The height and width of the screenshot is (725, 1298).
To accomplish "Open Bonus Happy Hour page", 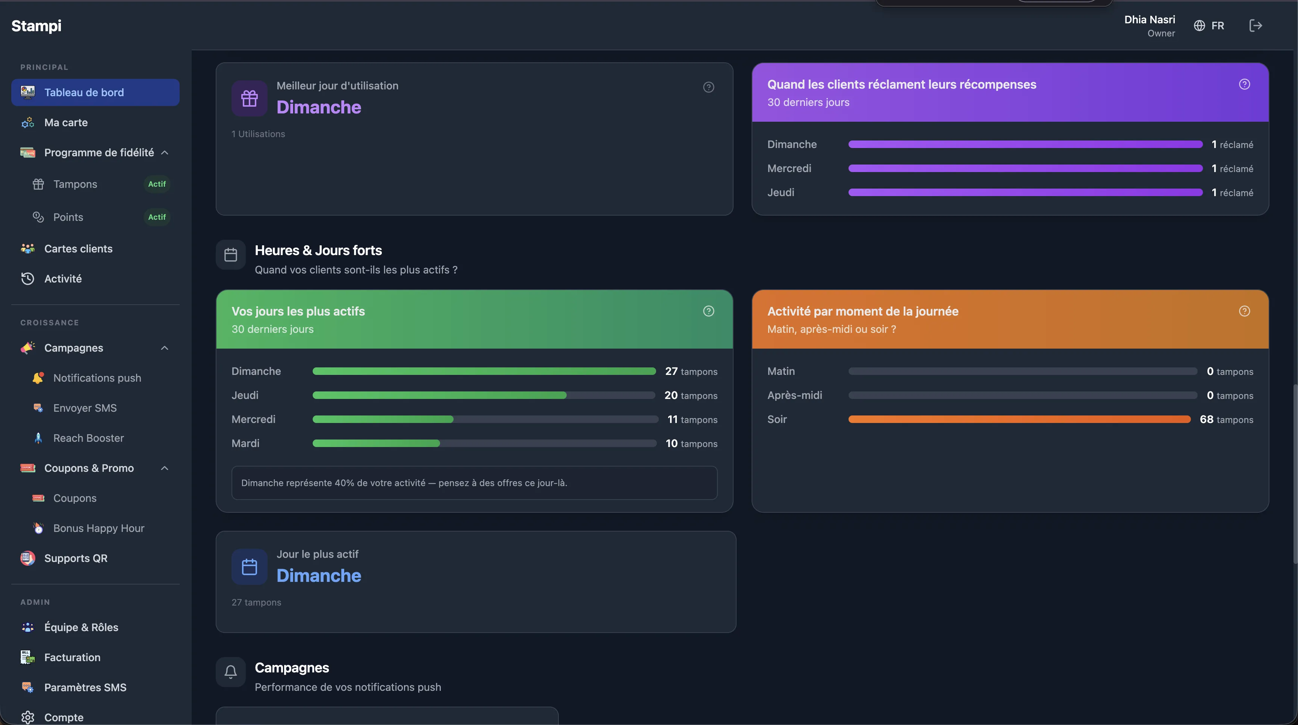I will tap(98, 528).
